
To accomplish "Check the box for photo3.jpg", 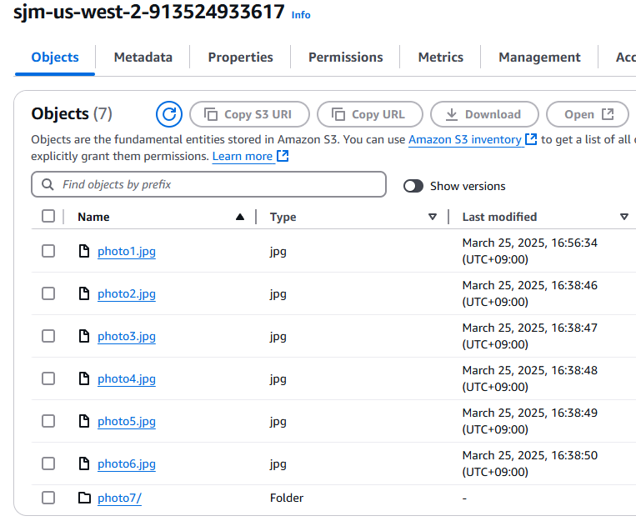I will click(48, 336).
